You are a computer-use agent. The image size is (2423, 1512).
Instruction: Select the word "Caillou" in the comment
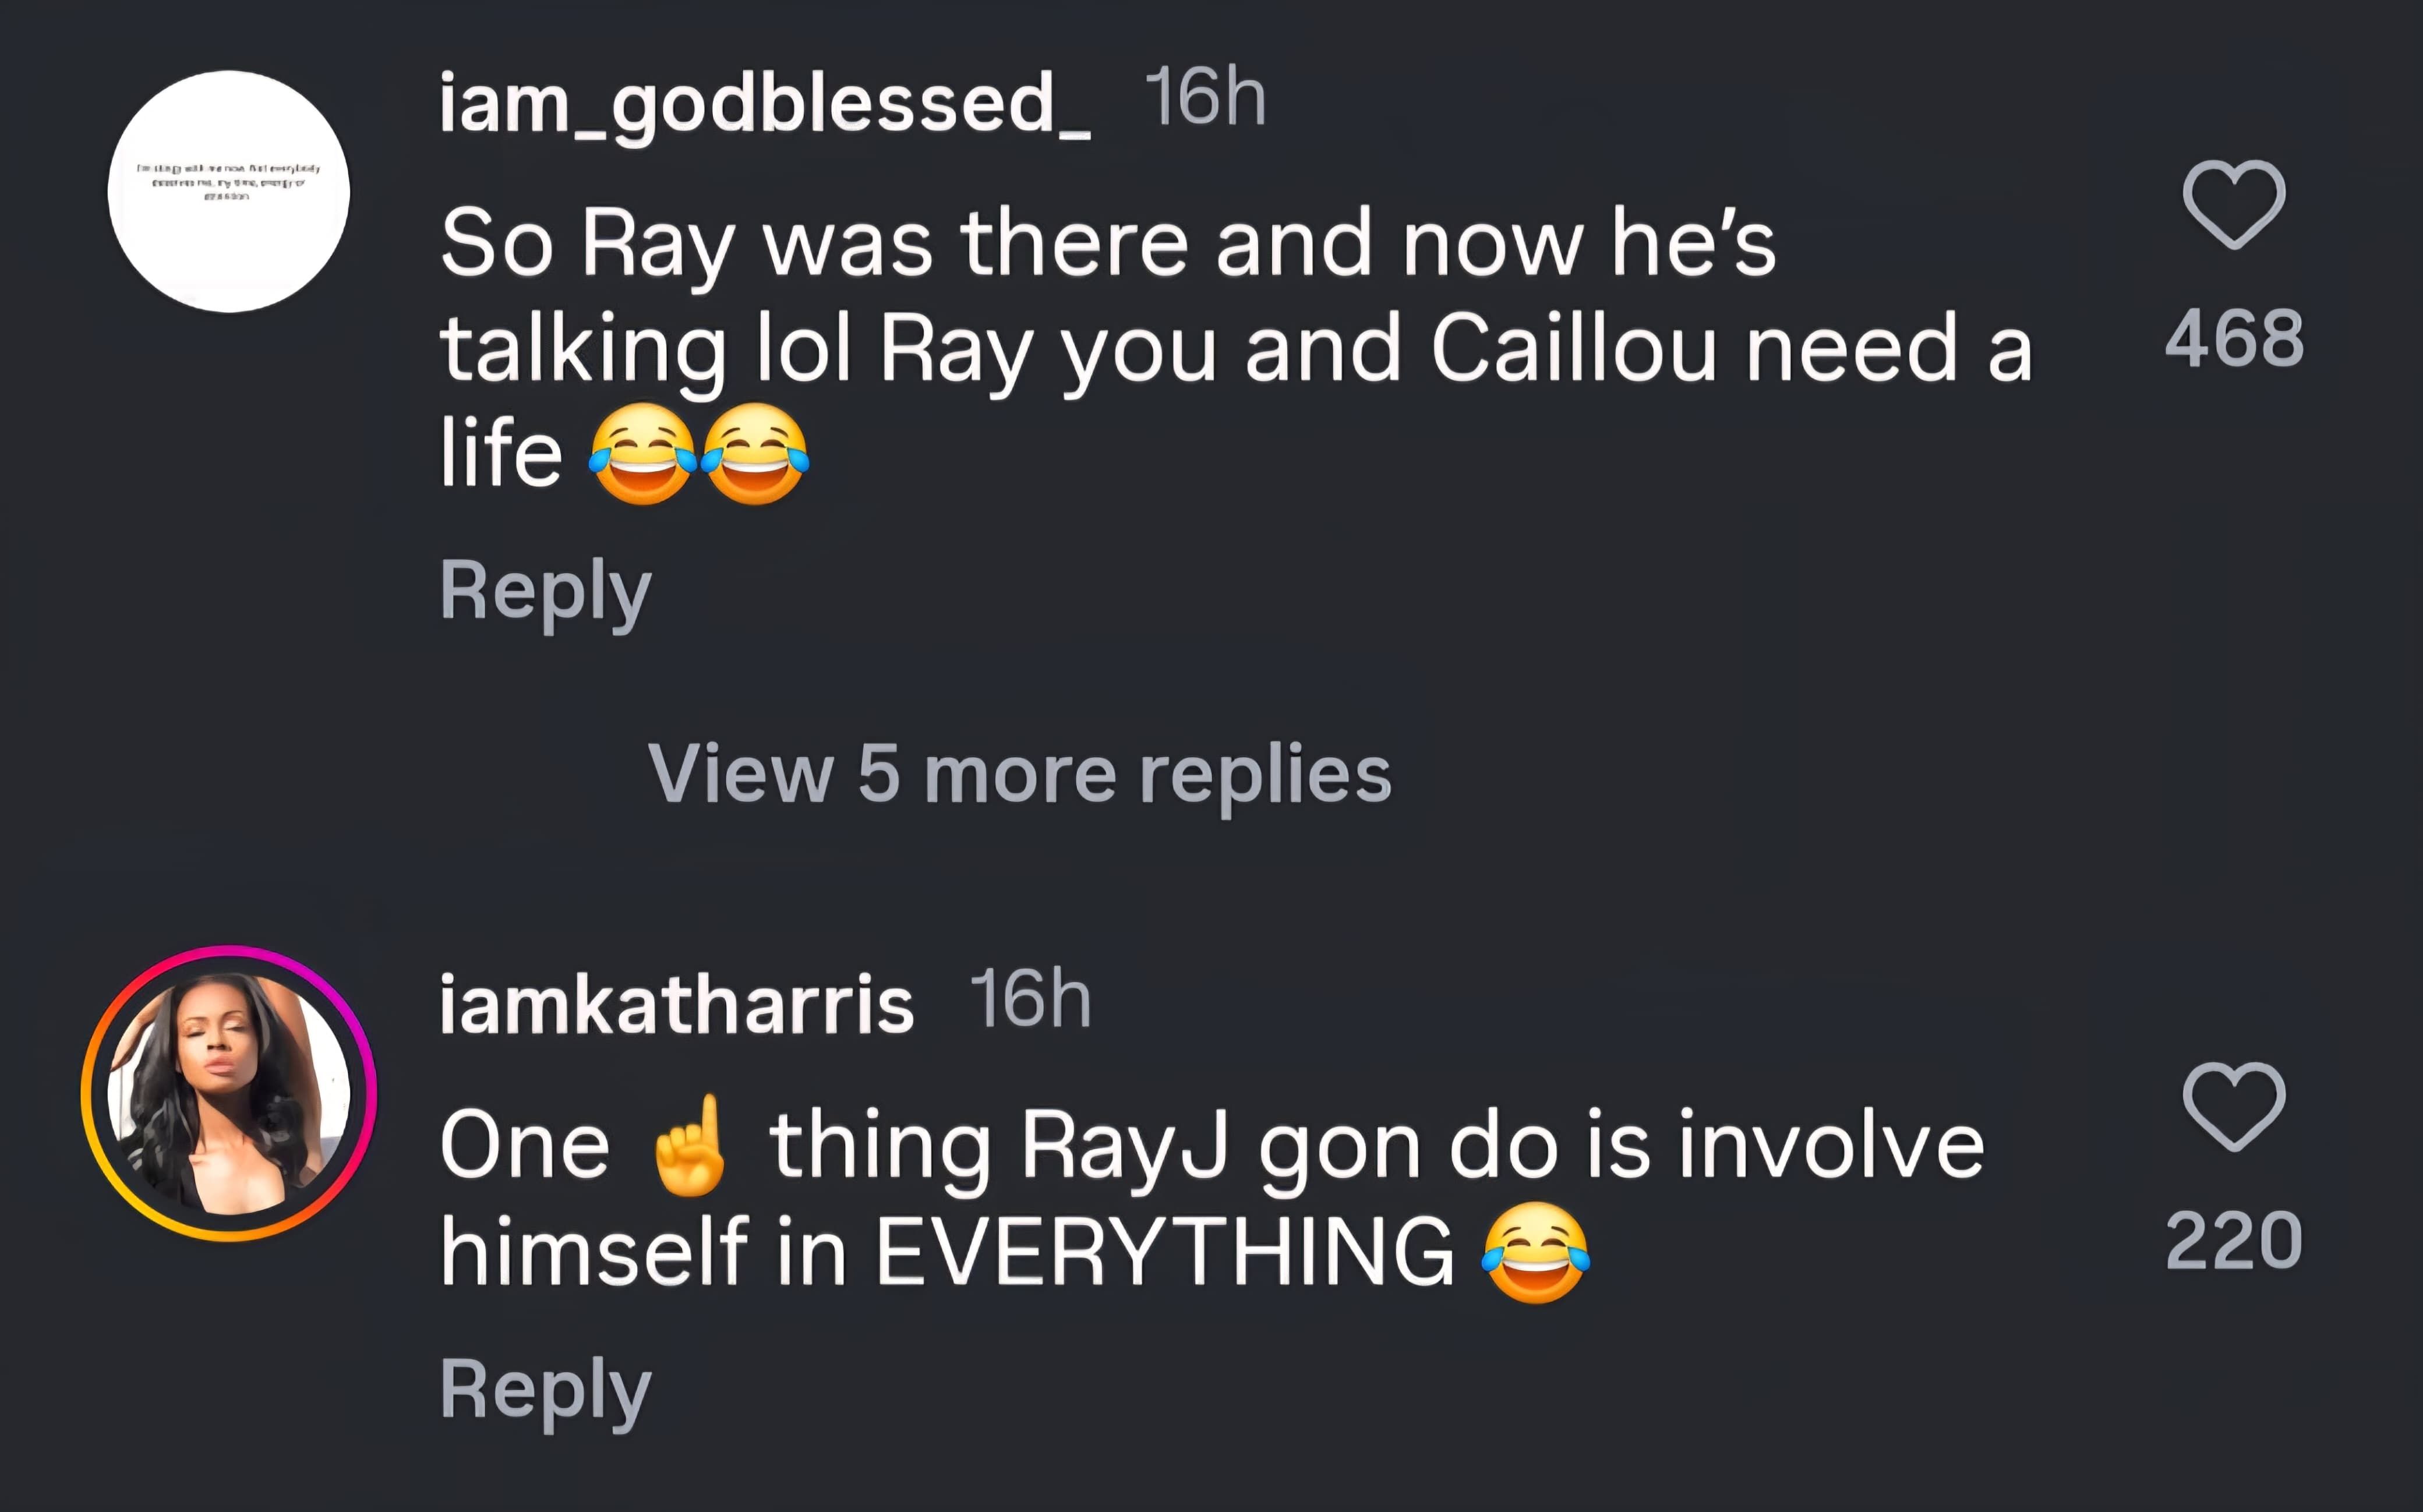coord(1573,348)
